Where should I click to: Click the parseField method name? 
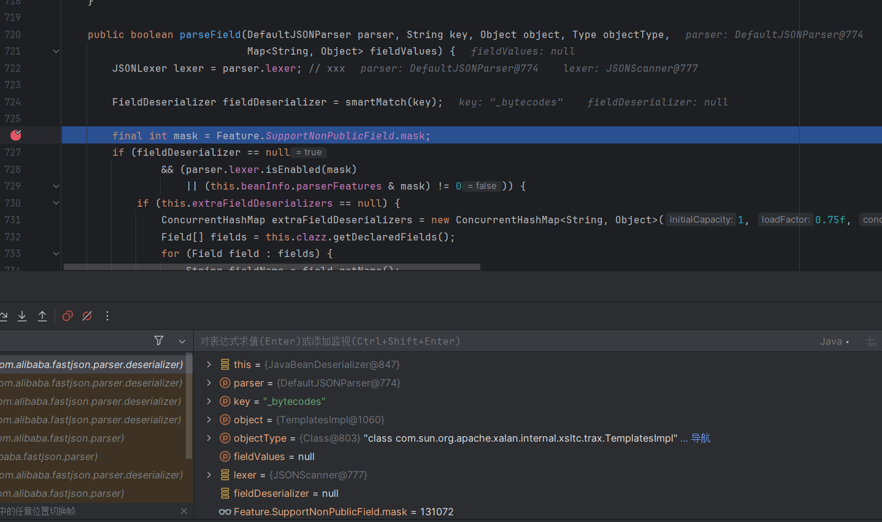(x=210, y=34)
